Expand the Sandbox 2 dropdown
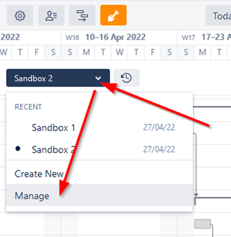The image size is (231, 237). (x=58, y=78)
